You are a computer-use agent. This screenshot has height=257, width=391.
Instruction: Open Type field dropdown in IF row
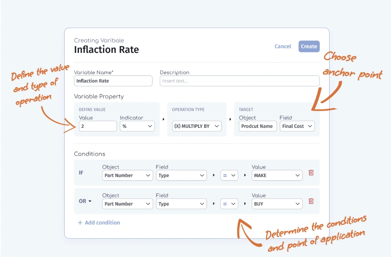click(181, 175)
